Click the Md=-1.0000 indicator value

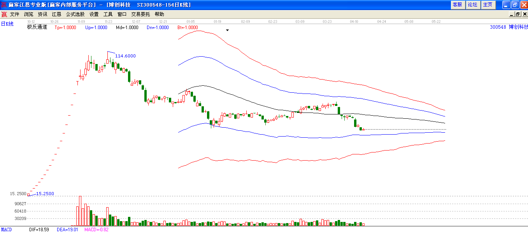coord(127,28)
